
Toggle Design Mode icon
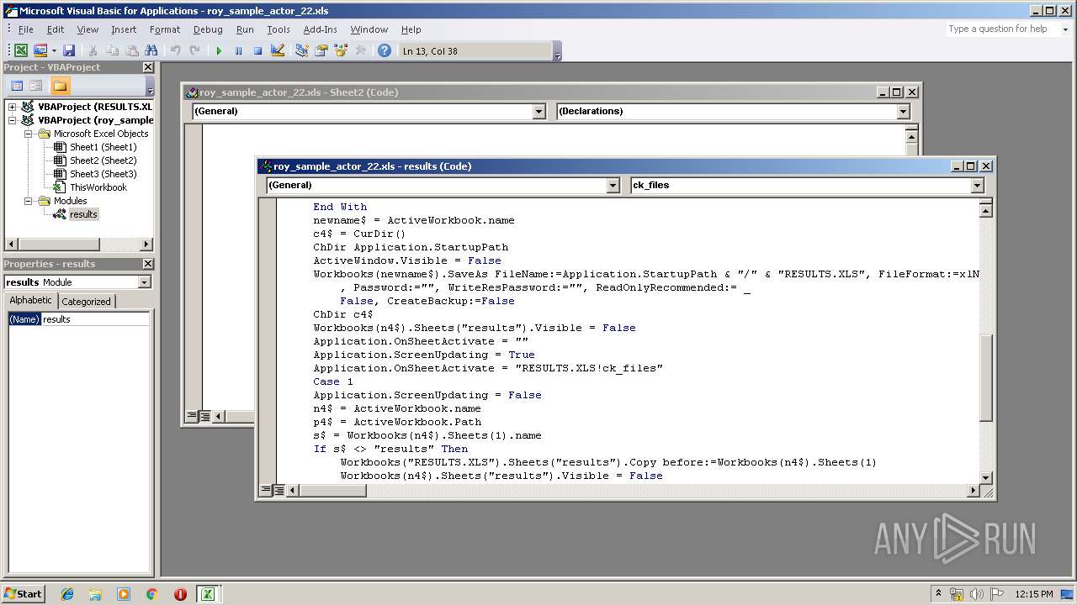pyautogui.click(x=277, y=50)
